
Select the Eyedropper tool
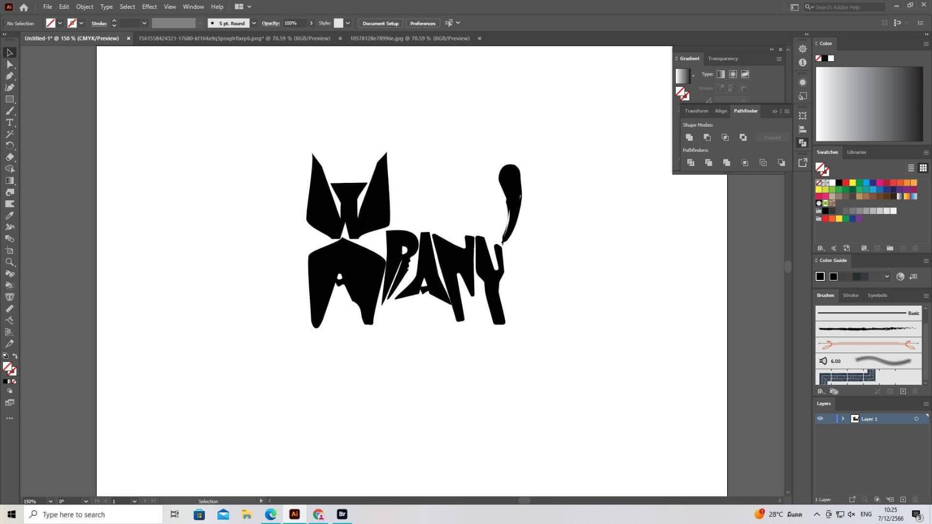pos(9,216)
